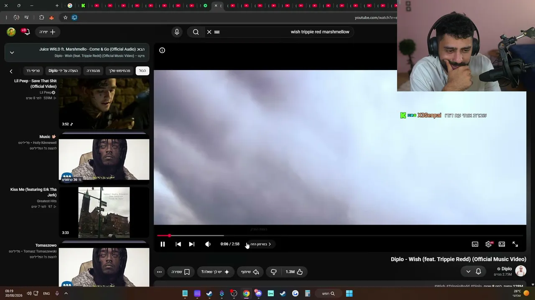Open the Kiss Me (featuring Erk Tha Jerk) title
The image size is (535, 300).
[x=33, y=192]
